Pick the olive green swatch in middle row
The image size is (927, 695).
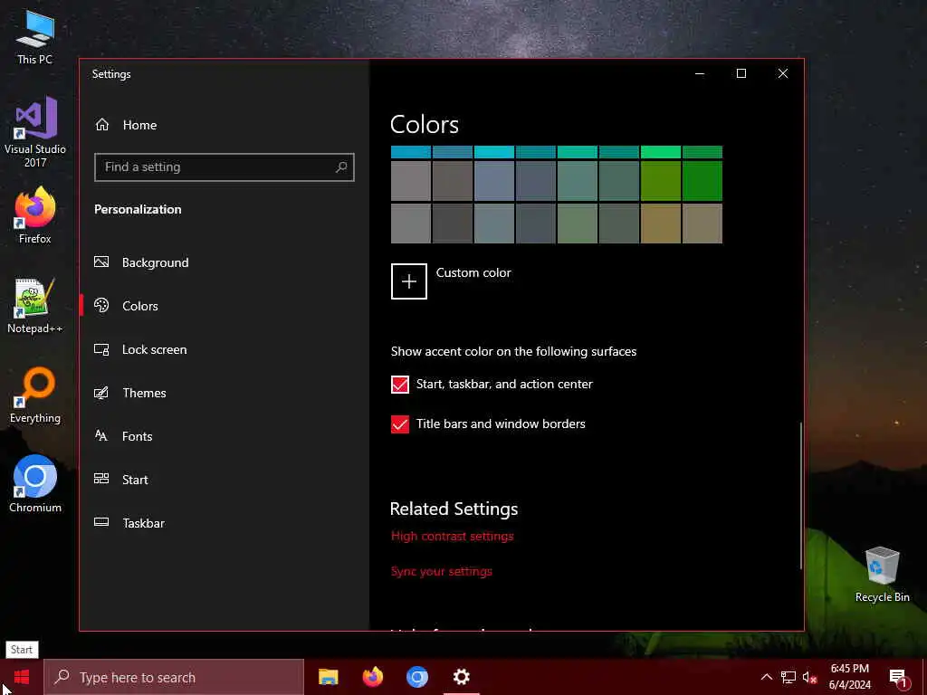(x=660, y=181)
